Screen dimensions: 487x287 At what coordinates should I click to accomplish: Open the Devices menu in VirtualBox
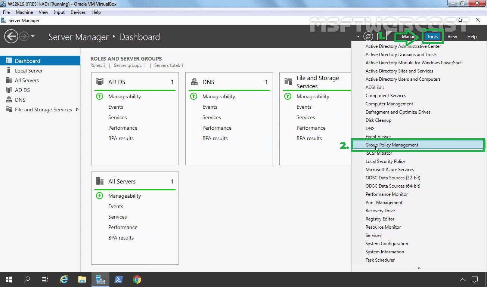click(78, 12)
